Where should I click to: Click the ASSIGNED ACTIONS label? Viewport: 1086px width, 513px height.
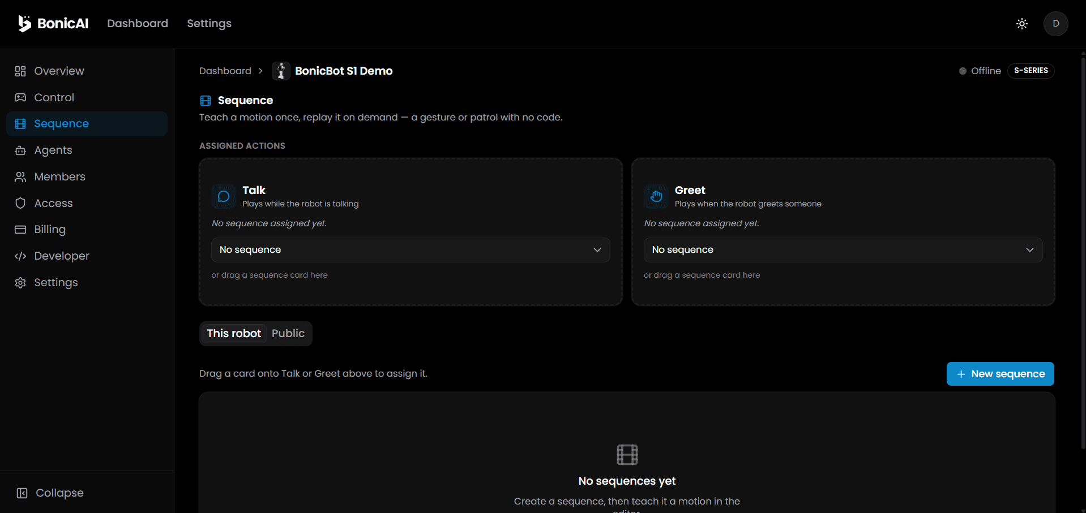(x=242, y=146)
